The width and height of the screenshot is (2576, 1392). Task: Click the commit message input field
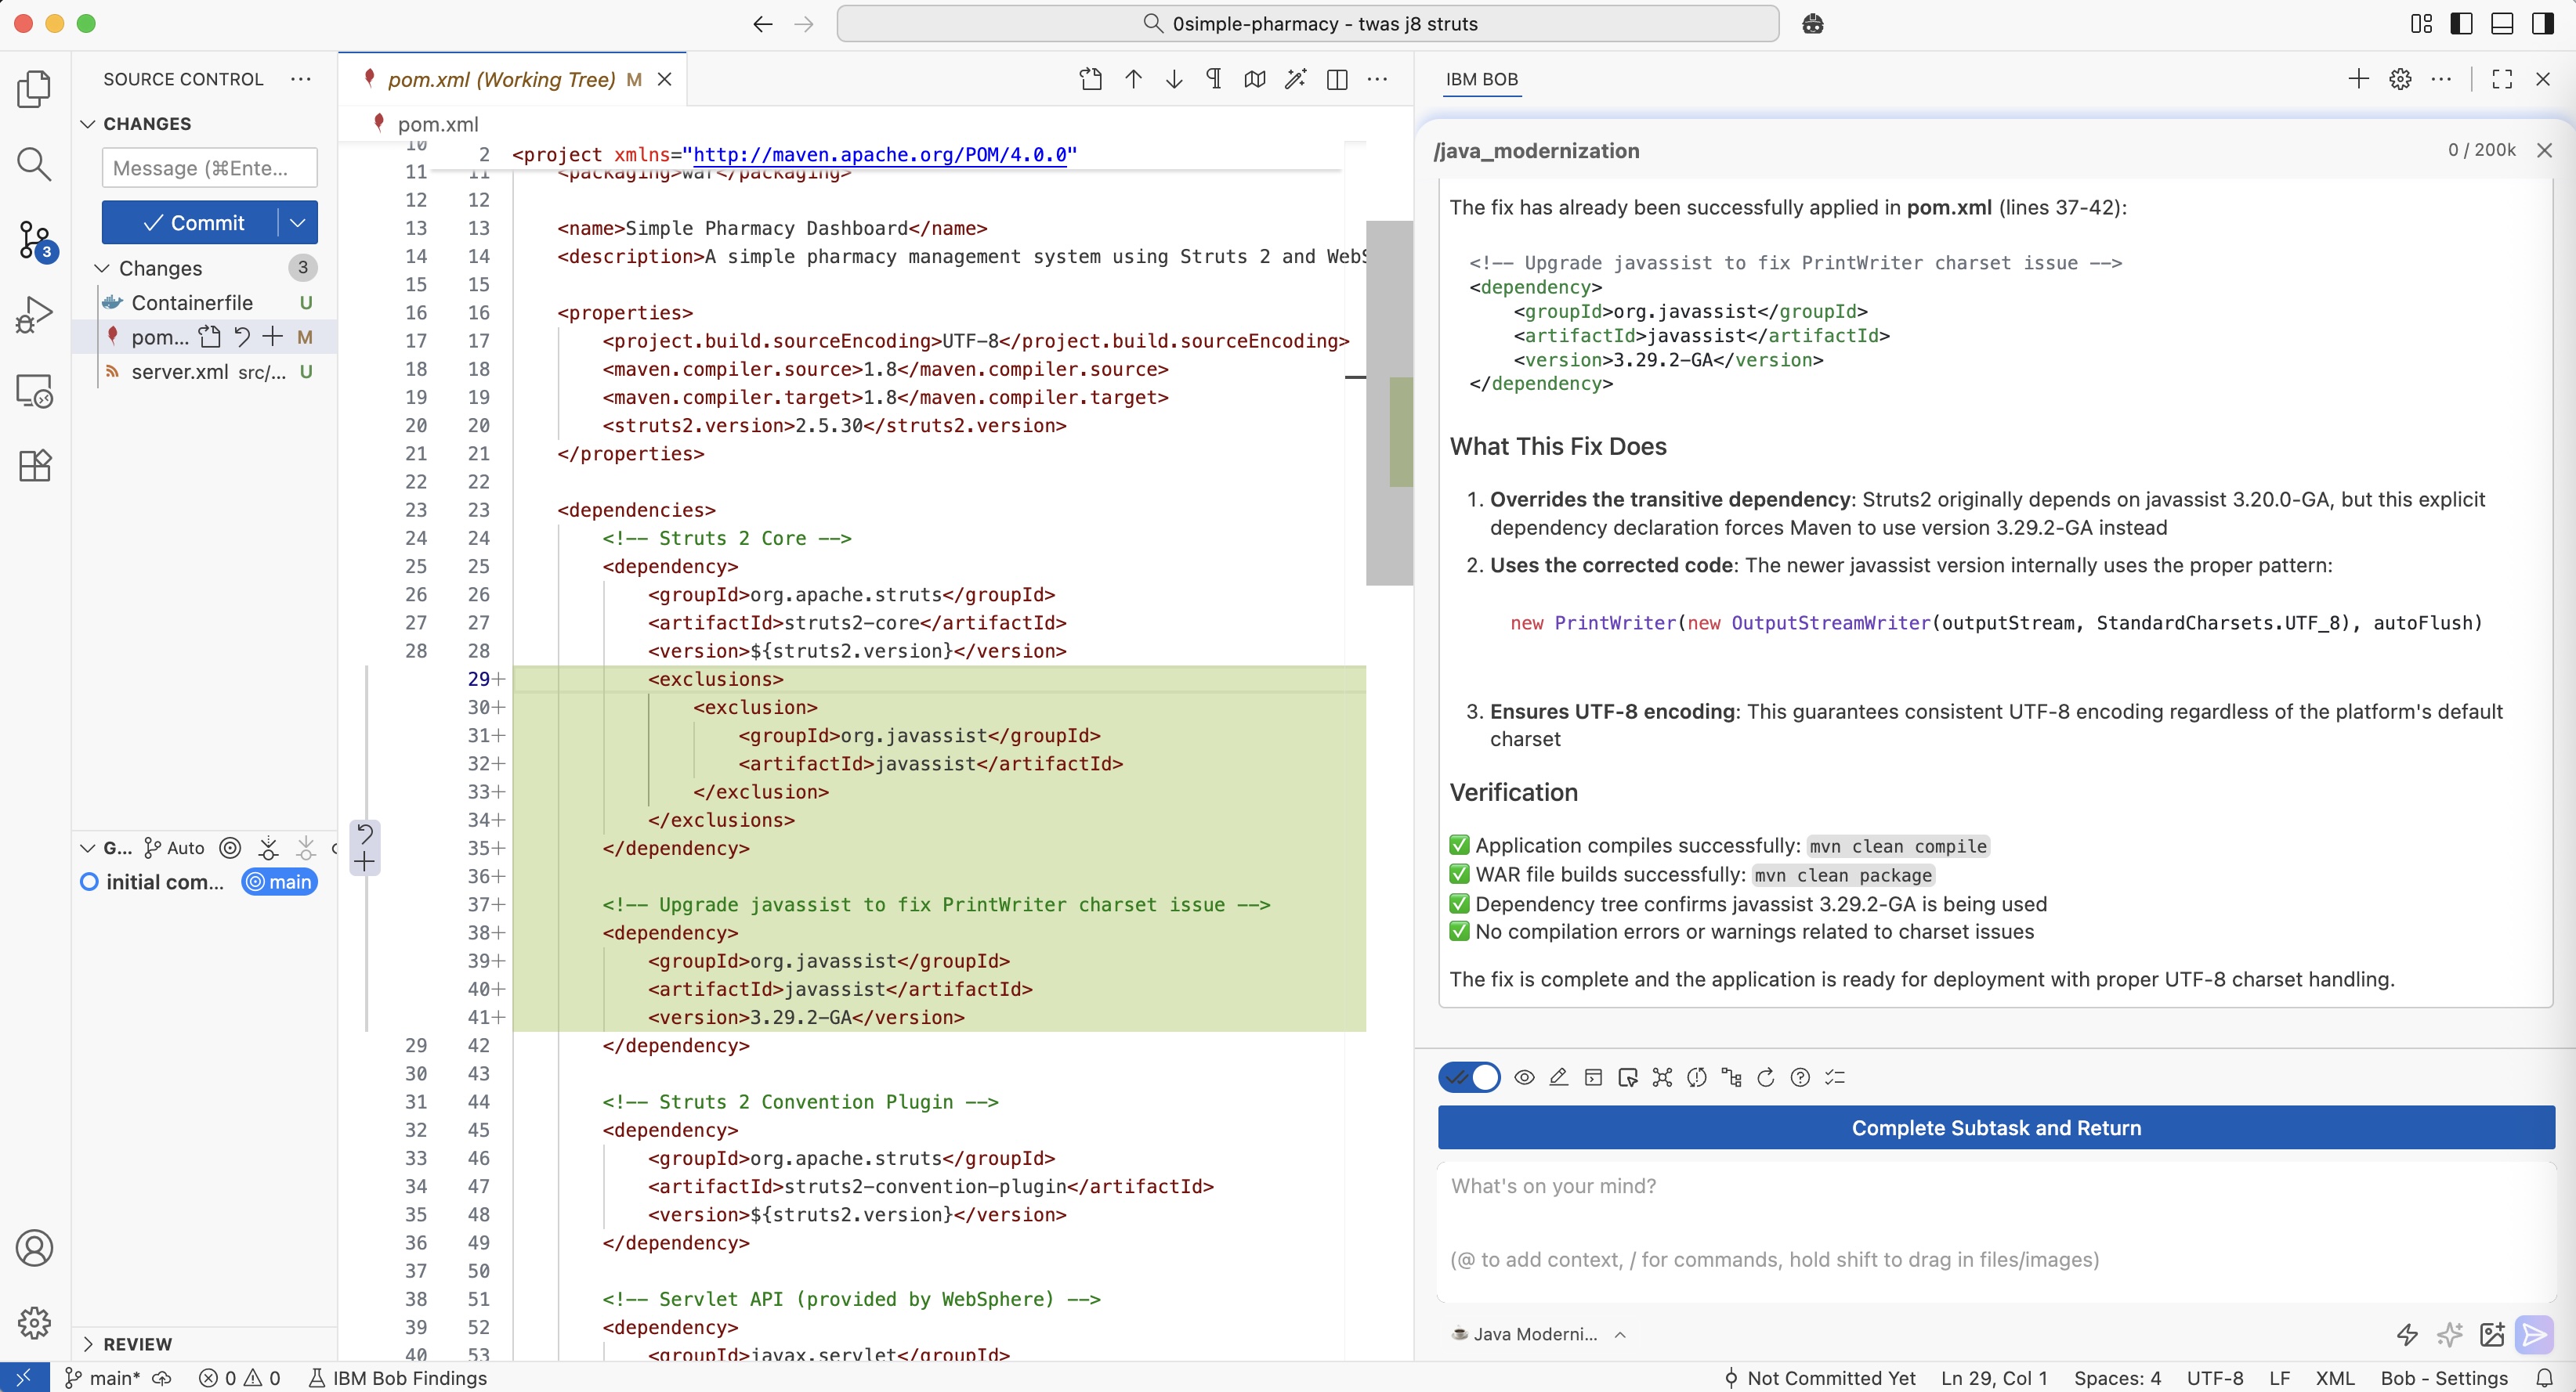tap(209, 168)
